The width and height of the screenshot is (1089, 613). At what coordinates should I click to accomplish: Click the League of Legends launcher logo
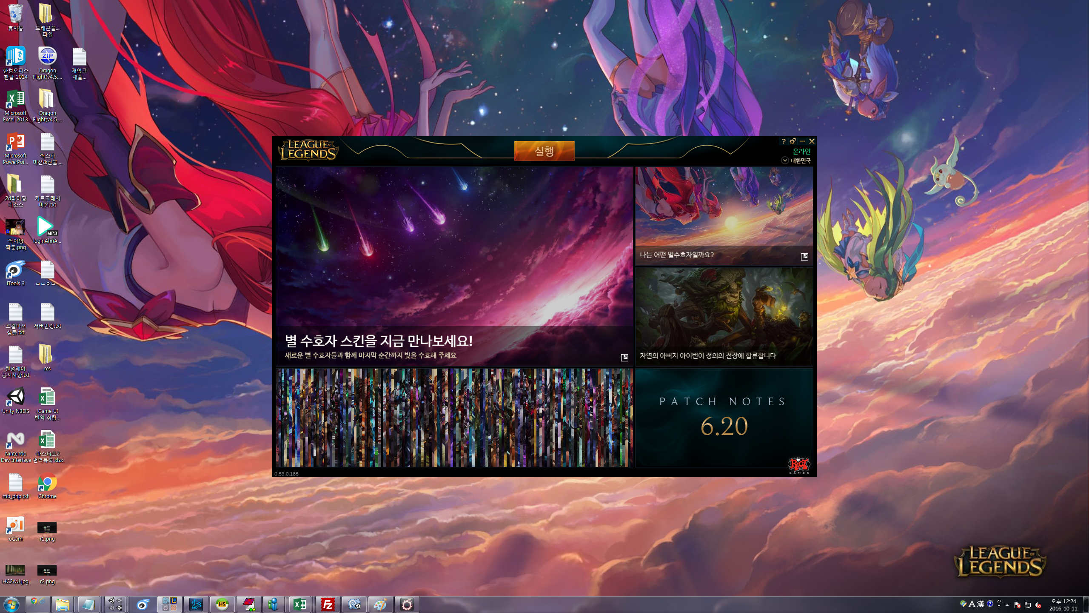tap(308, 150)
